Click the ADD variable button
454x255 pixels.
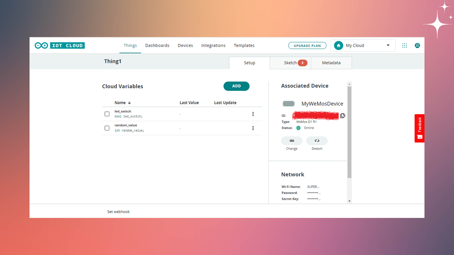[x=236, y=86]
